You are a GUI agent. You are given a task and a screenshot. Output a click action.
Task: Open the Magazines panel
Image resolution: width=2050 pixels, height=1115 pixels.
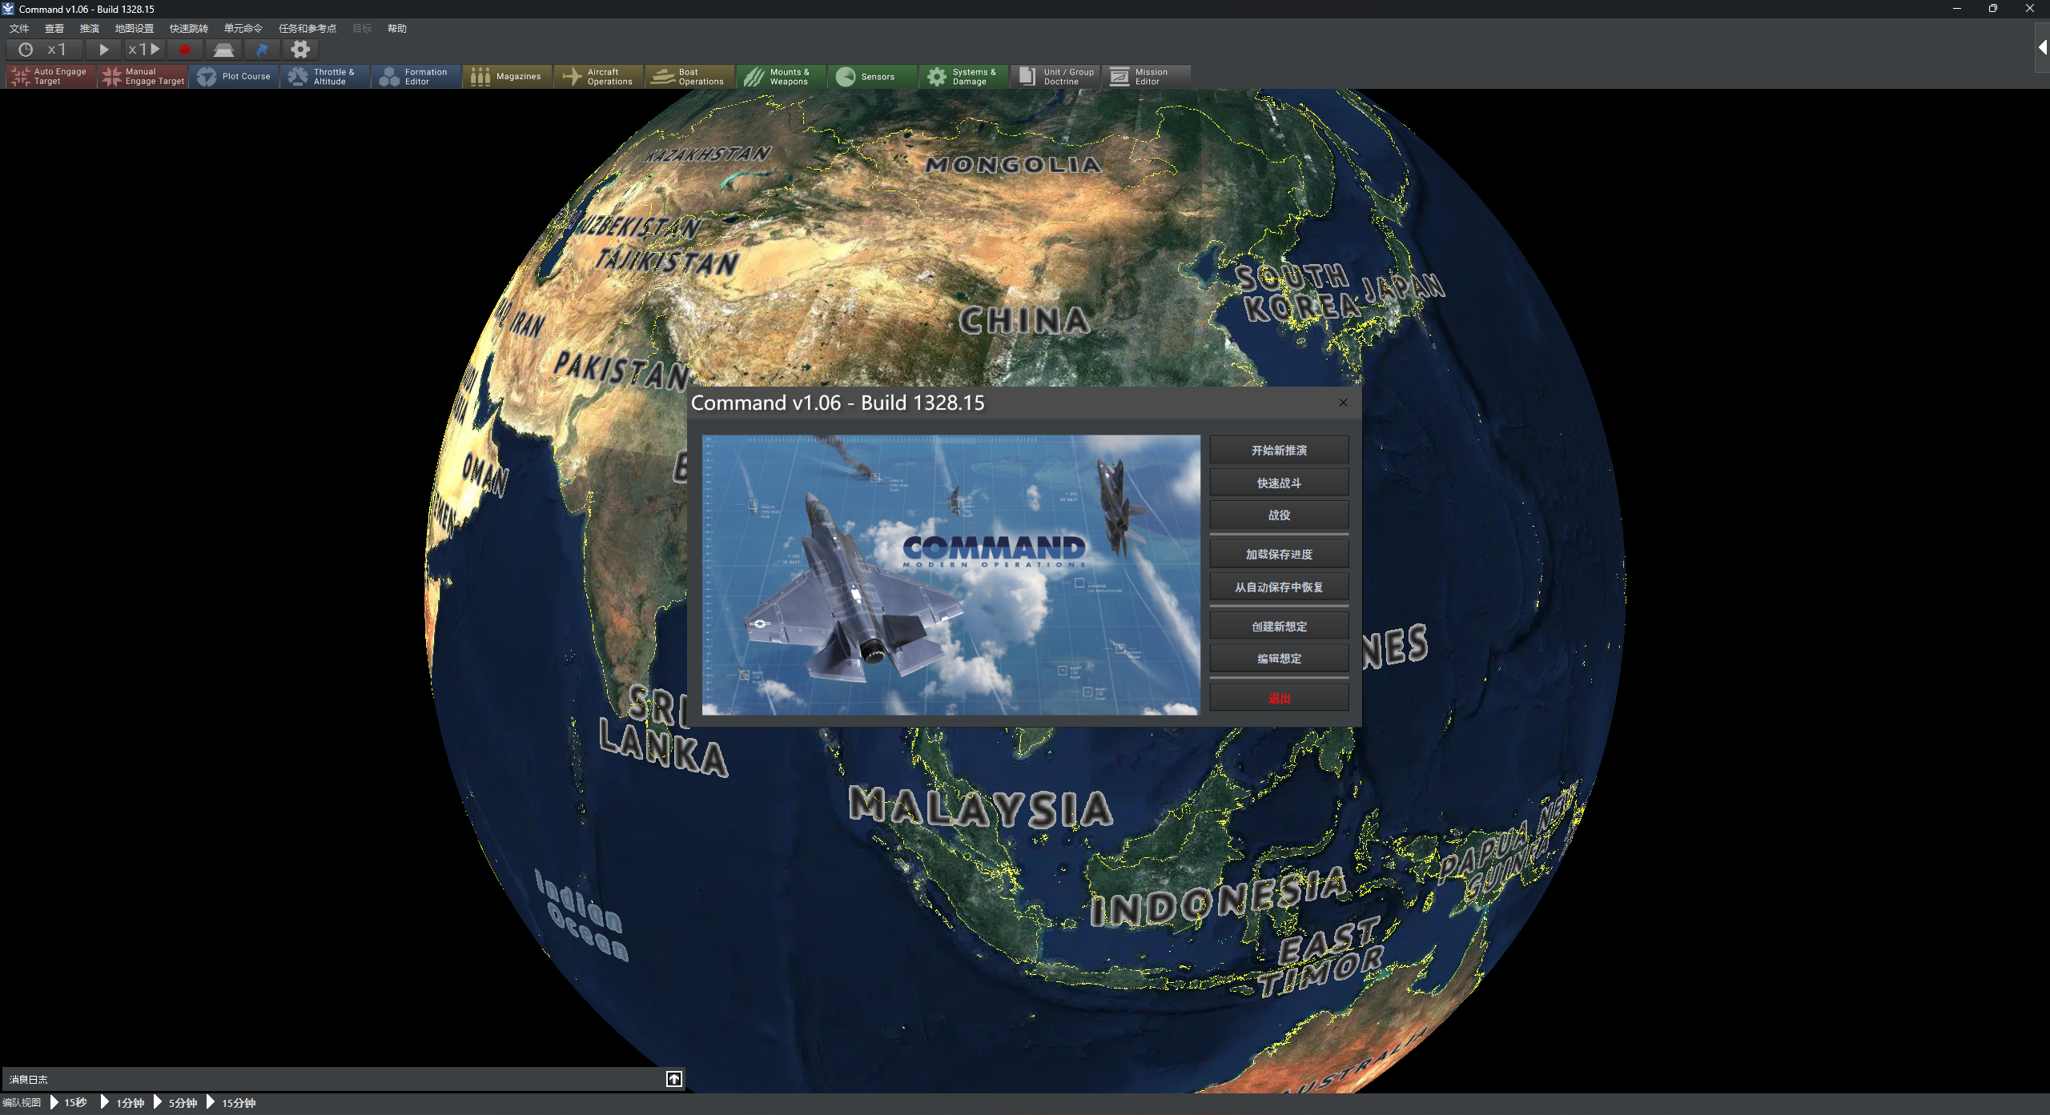(x=507, y=76)
